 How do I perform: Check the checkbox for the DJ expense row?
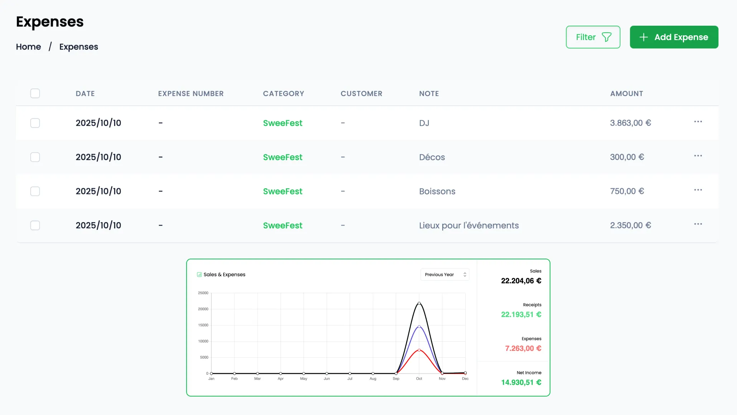pos(35,123)
